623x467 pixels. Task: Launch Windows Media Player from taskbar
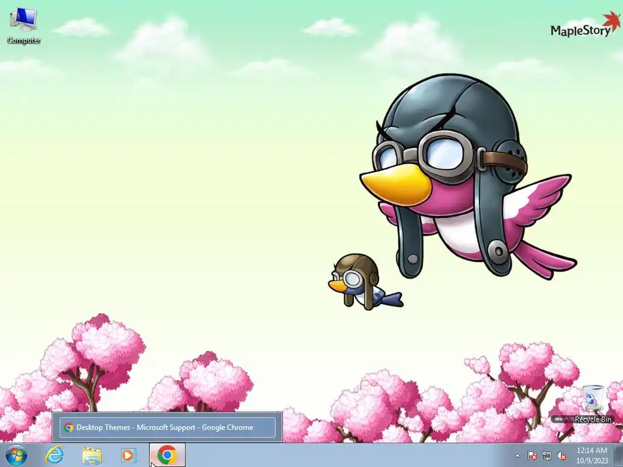coord(129,455)
